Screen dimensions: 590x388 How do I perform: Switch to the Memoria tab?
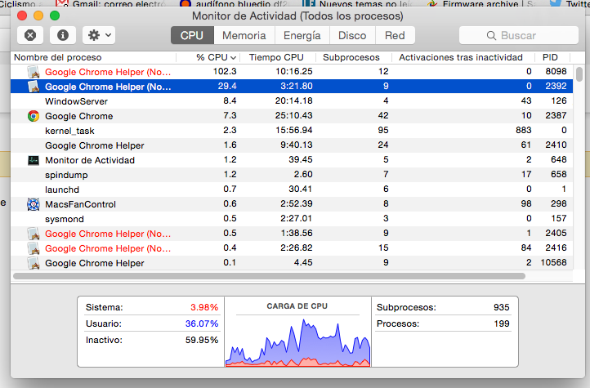click(x=244, y=35)
